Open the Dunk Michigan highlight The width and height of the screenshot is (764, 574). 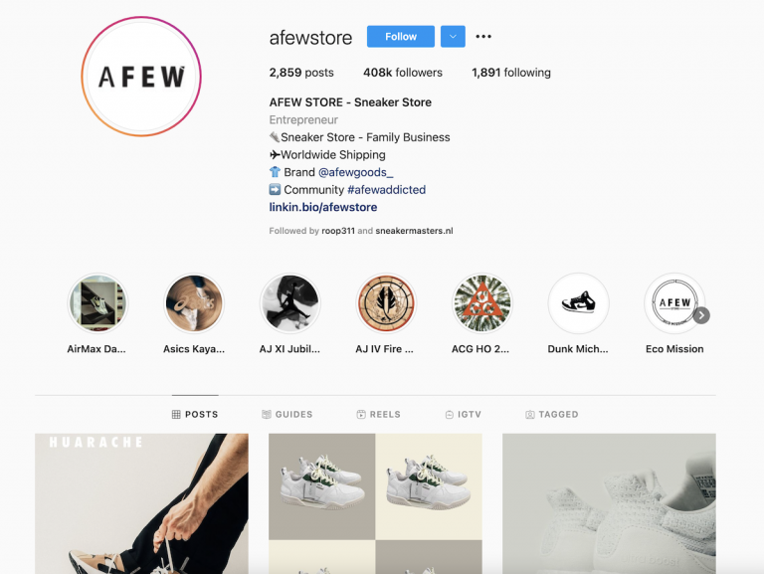578,303
